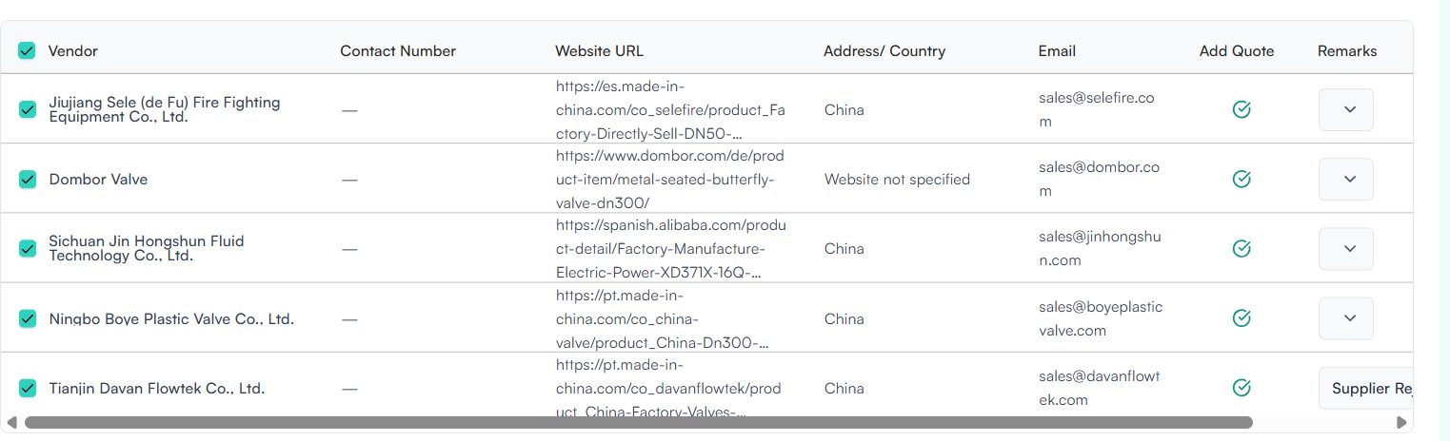Click the Vendor column header
This screenshot has height=441, width=1450.
(x=73, y=51)
